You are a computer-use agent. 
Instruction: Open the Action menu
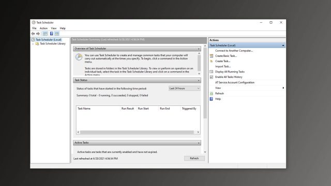[x=43, y=28]
